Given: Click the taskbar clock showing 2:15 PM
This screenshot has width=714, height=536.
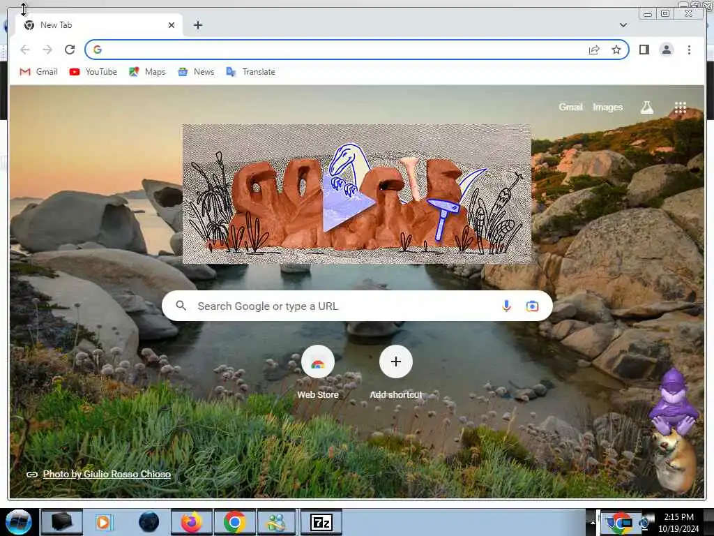Looking at the screenshot, I should tap(678, 517).
